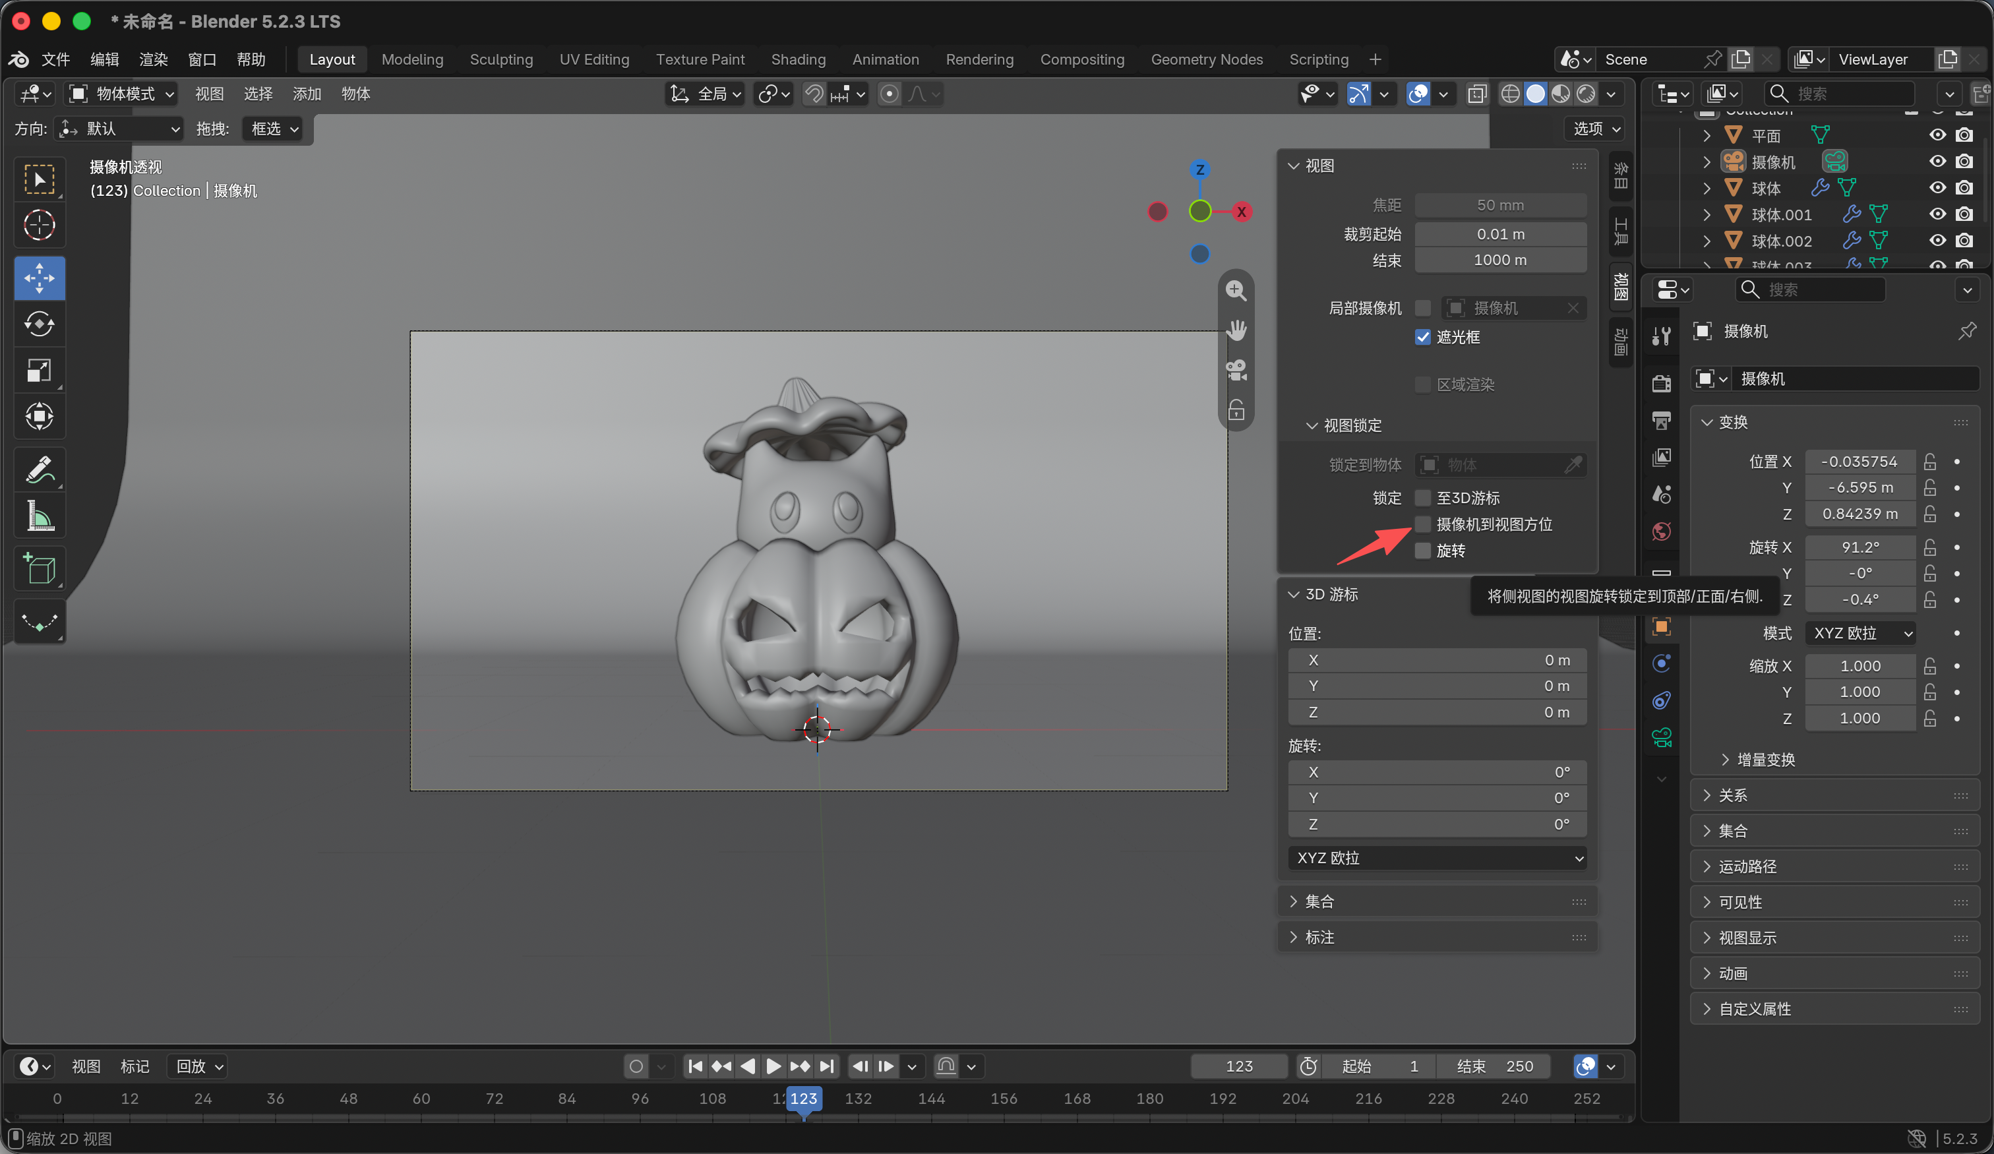Switch to rendered viewport shading
The height and width of the screenshot is (1154, 1994).
click(x=1586, y=94)
